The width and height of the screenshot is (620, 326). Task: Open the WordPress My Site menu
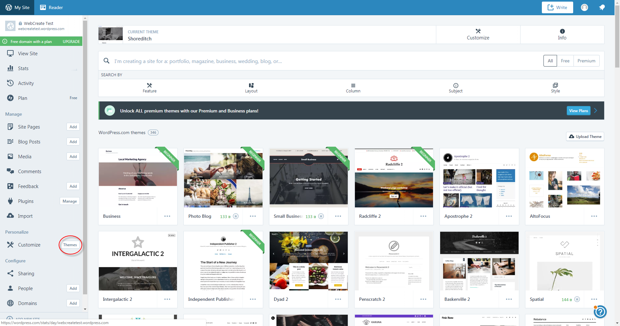coord(17,7)
